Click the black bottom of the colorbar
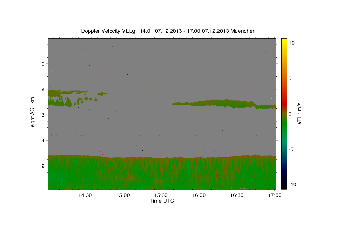The height and width of the screenshot is (227, 341). tap(284, 186)
